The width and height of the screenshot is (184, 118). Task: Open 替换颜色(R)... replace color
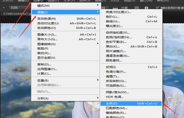[131, 113]
